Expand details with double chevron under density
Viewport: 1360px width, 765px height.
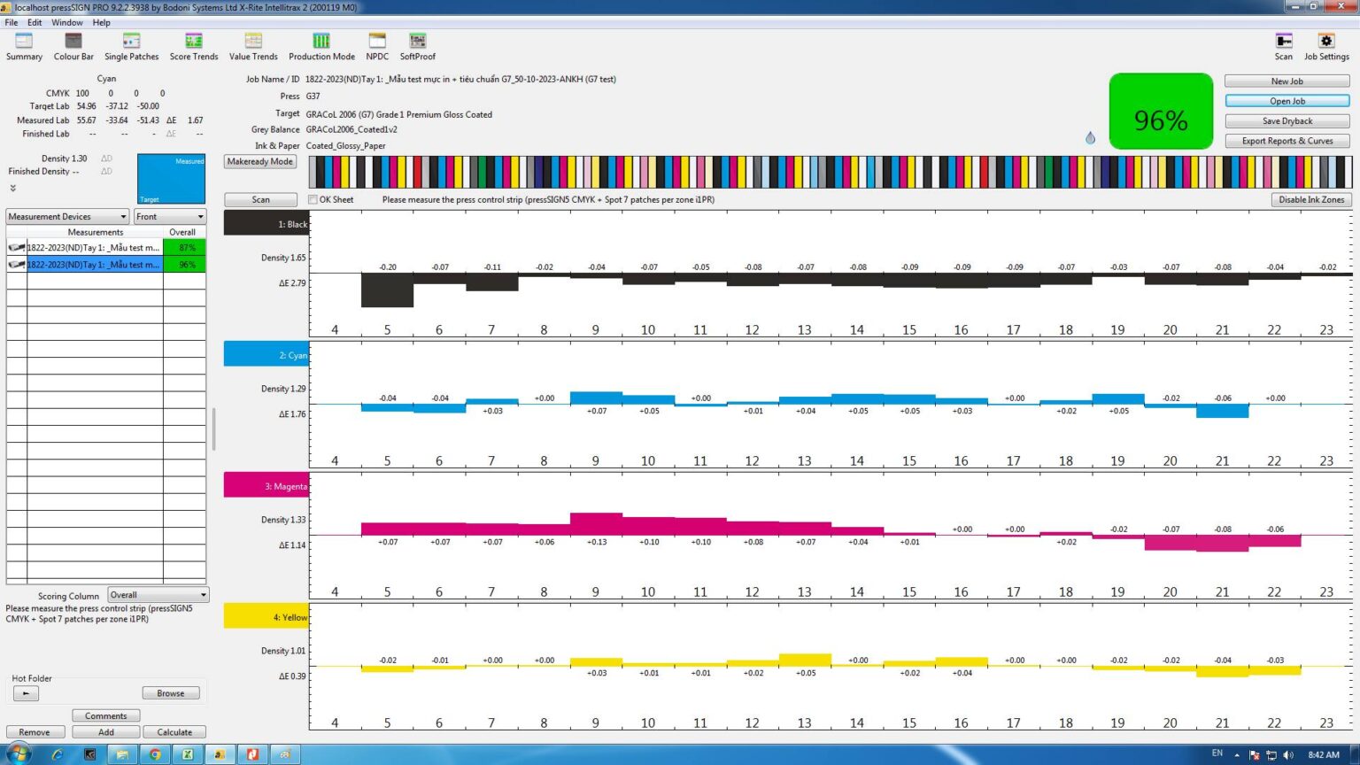(12, 188)
